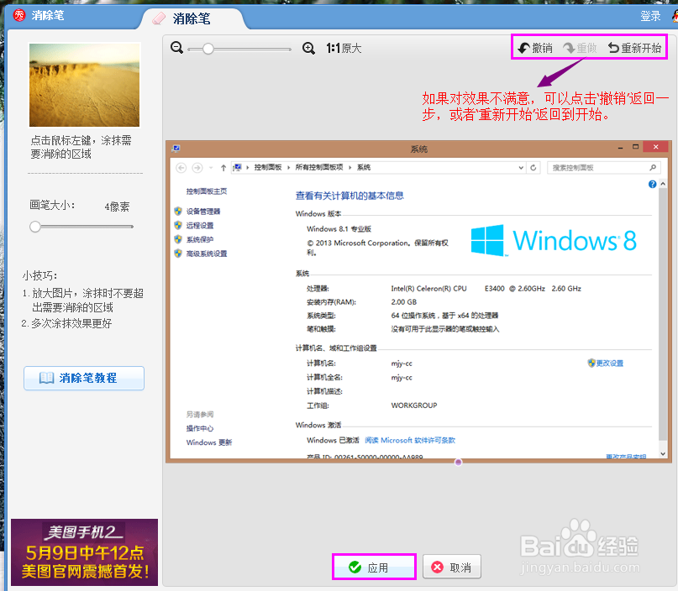Click shield icon beside 高级系统设置
678x591 pixels.
click(x=178, y=254)
